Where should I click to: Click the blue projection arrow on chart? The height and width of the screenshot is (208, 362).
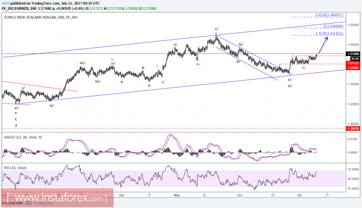[322, 45]
